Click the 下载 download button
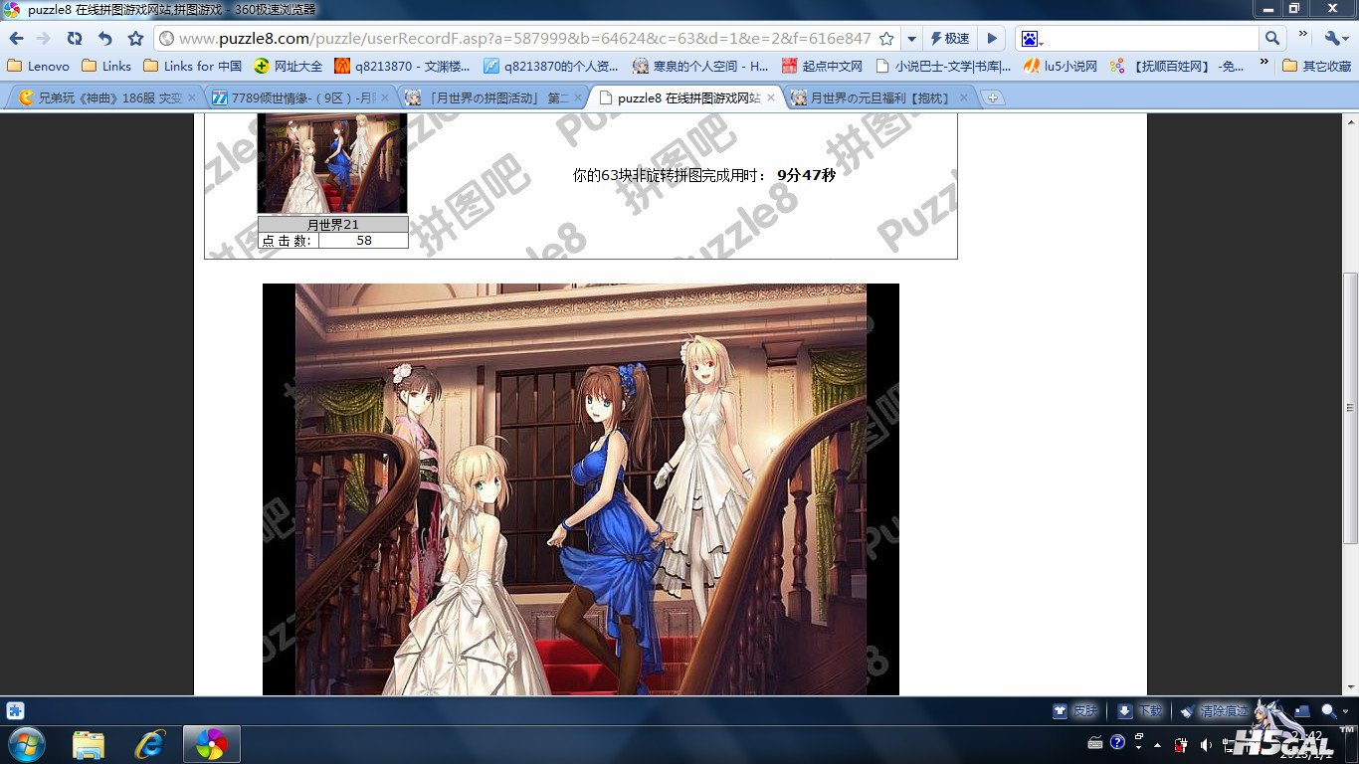 click(1140, 711)
